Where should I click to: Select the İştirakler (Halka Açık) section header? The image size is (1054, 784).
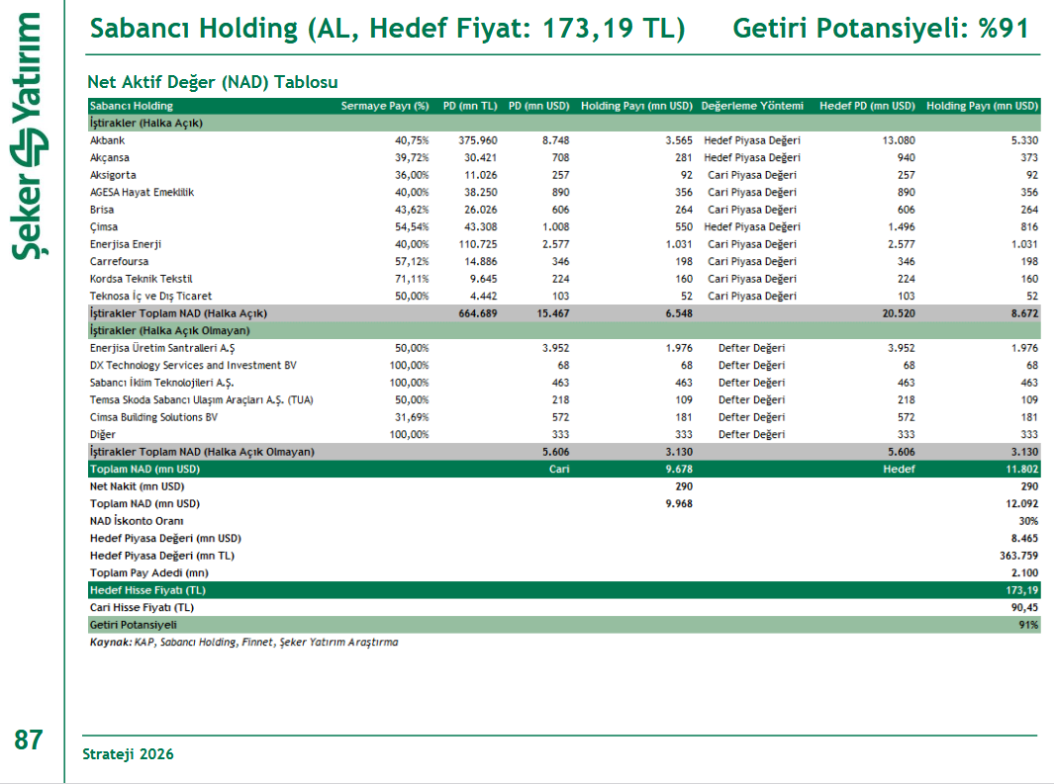[x=145, y=123]
